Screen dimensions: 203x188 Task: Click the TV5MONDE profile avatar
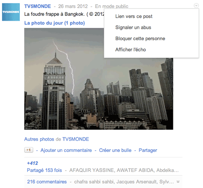pos(11,12)
